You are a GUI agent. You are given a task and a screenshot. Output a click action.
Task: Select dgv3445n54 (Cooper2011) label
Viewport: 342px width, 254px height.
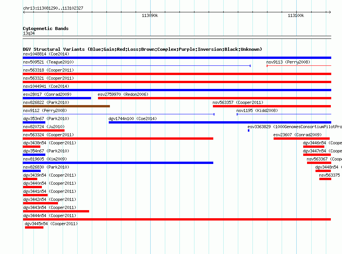coord(51,224)
